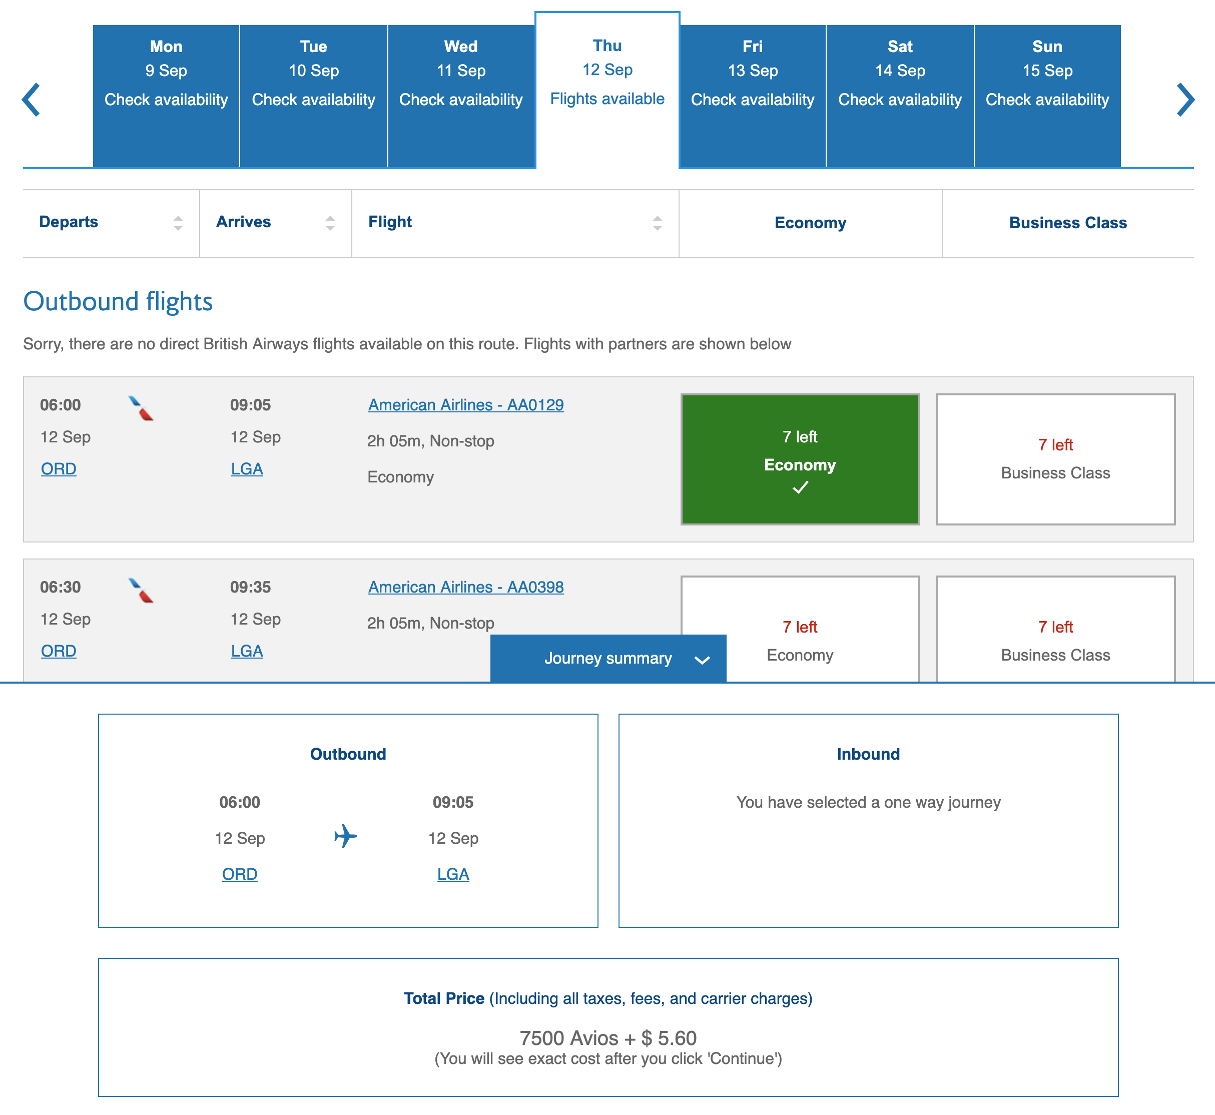Select the Tue 10 Sep date tab
Screen dimensions: 1215x1115
pyautogui.click(x=314, y=96)
